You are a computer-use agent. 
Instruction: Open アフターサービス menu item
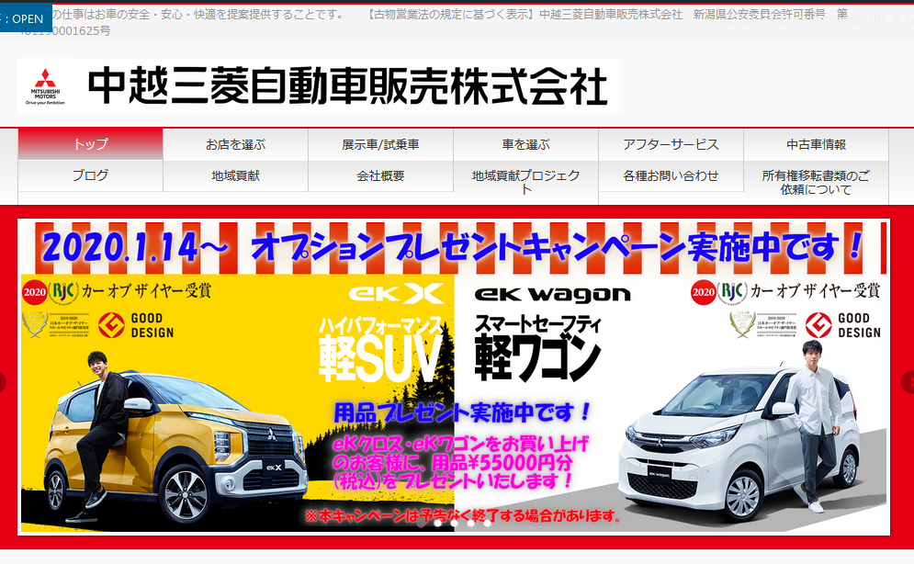tap(671, 144)
